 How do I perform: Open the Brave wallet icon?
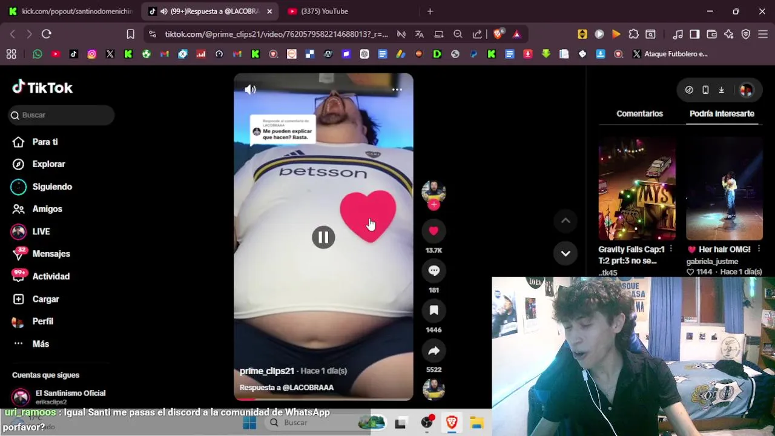[x=711, y=34]
